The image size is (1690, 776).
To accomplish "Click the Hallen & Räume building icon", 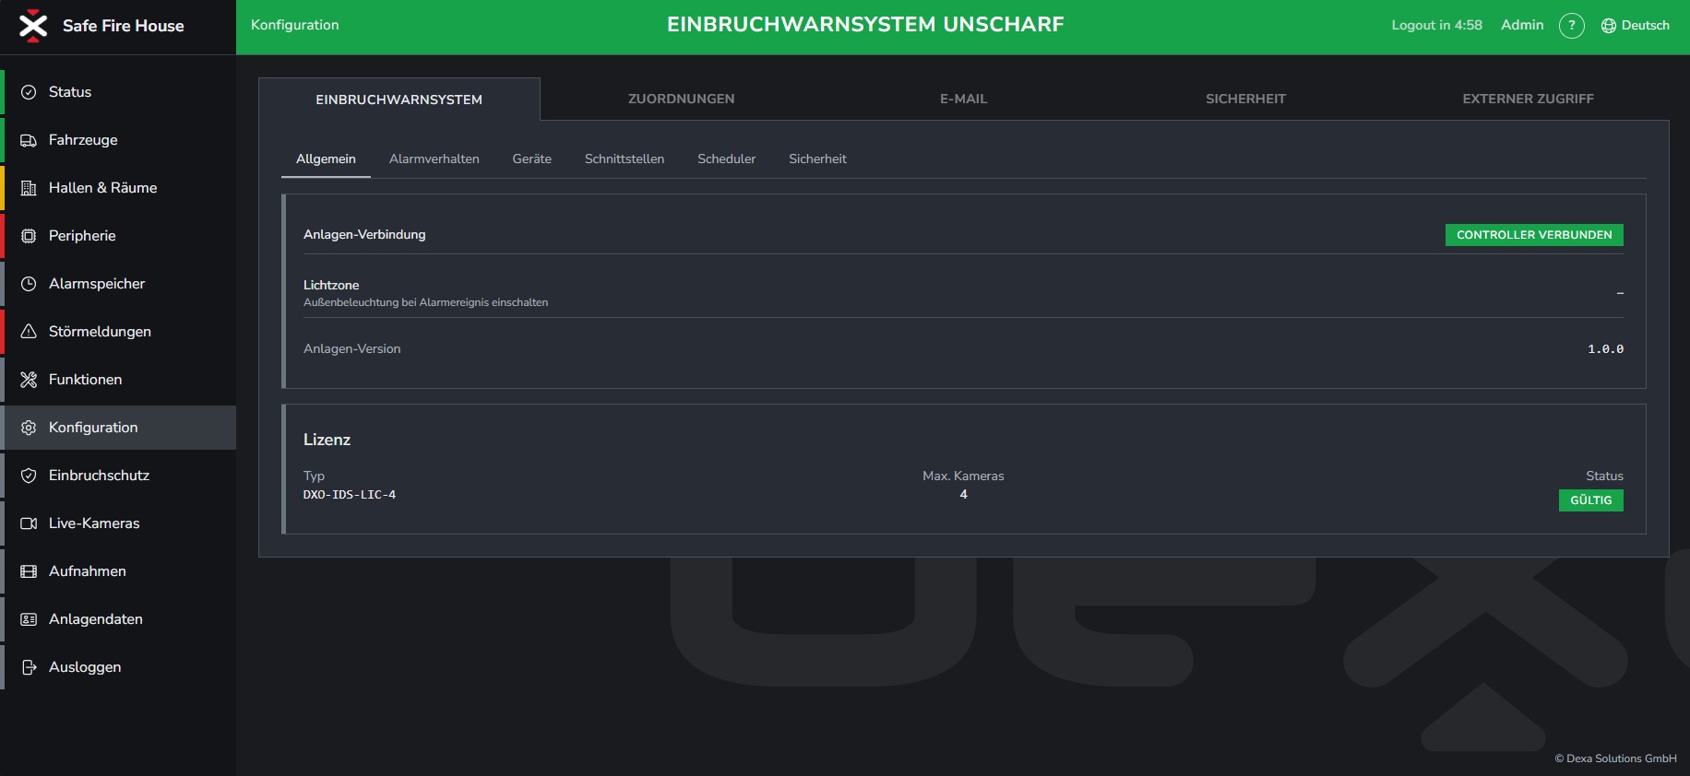I will coord(29,188).
